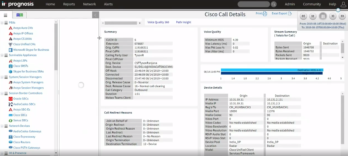Click the Excel Export icon
The image size is (348, 156).
point(290,14)
